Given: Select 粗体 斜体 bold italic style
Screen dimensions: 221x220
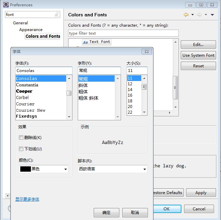Looking at the screenshot, I should point(96,98).
